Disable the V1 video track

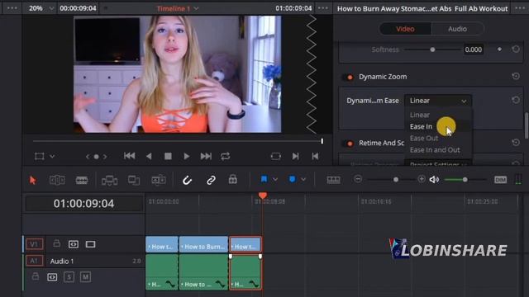coord(90,244)
